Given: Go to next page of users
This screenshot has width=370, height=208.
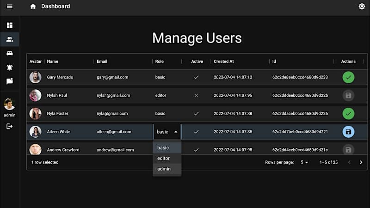Looking at the screenshot, I should [361, 162].
